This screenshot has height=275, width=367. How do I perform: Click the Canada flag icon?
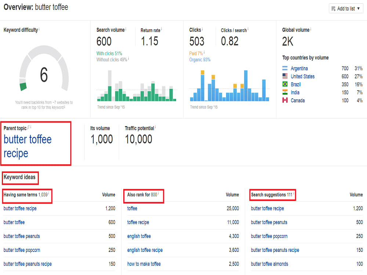pos(285,100)
